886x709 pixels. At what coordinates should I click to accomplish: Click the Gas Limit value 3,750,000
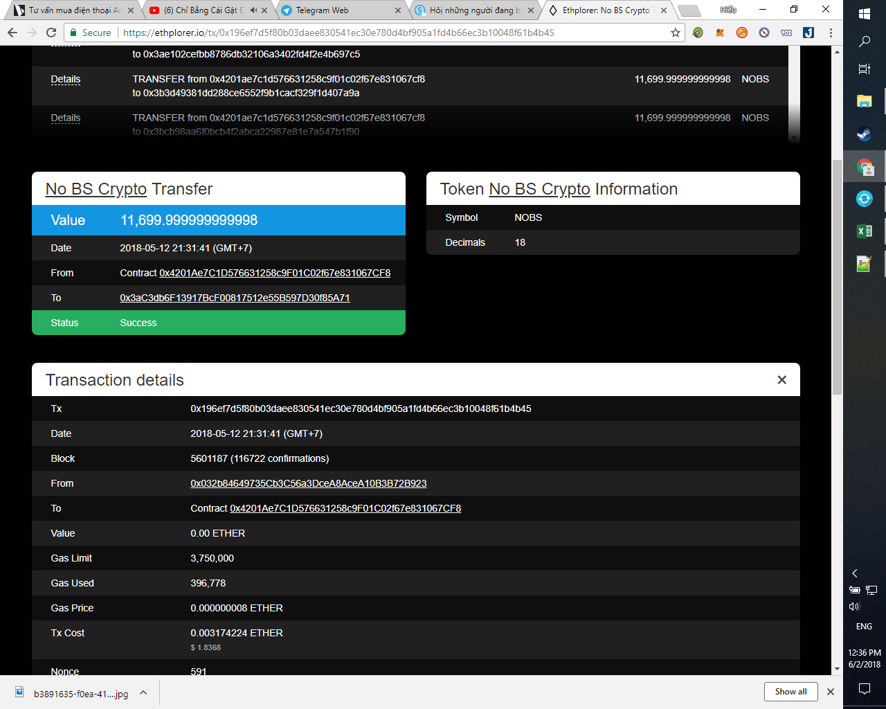(212, 558)
